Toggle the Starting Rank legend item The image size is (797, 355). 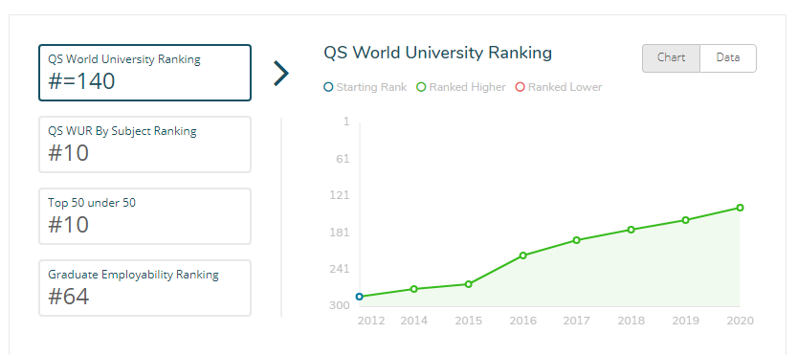(x=365, y=87)
